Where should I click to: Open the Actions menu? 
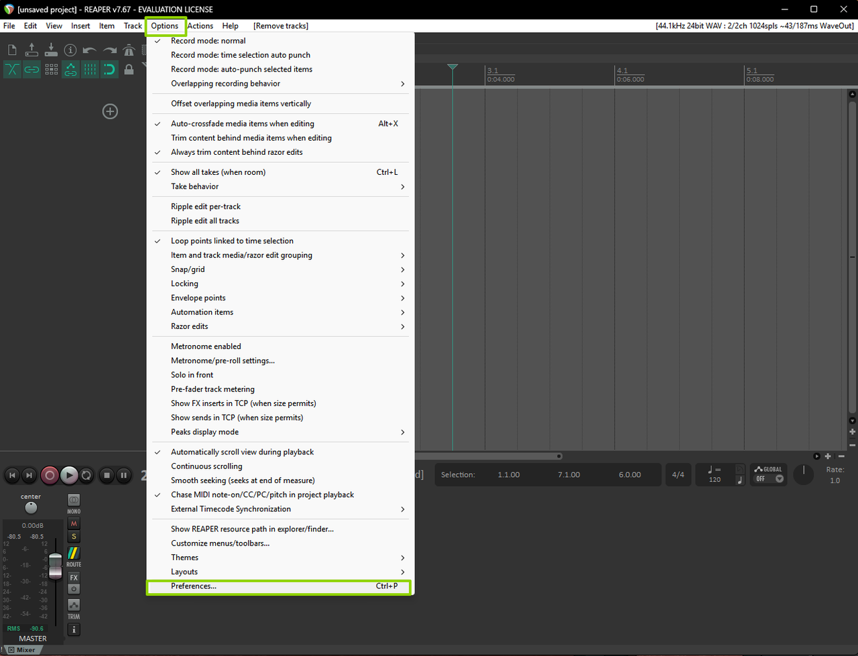pyautogui.click(x=200, y=26)
